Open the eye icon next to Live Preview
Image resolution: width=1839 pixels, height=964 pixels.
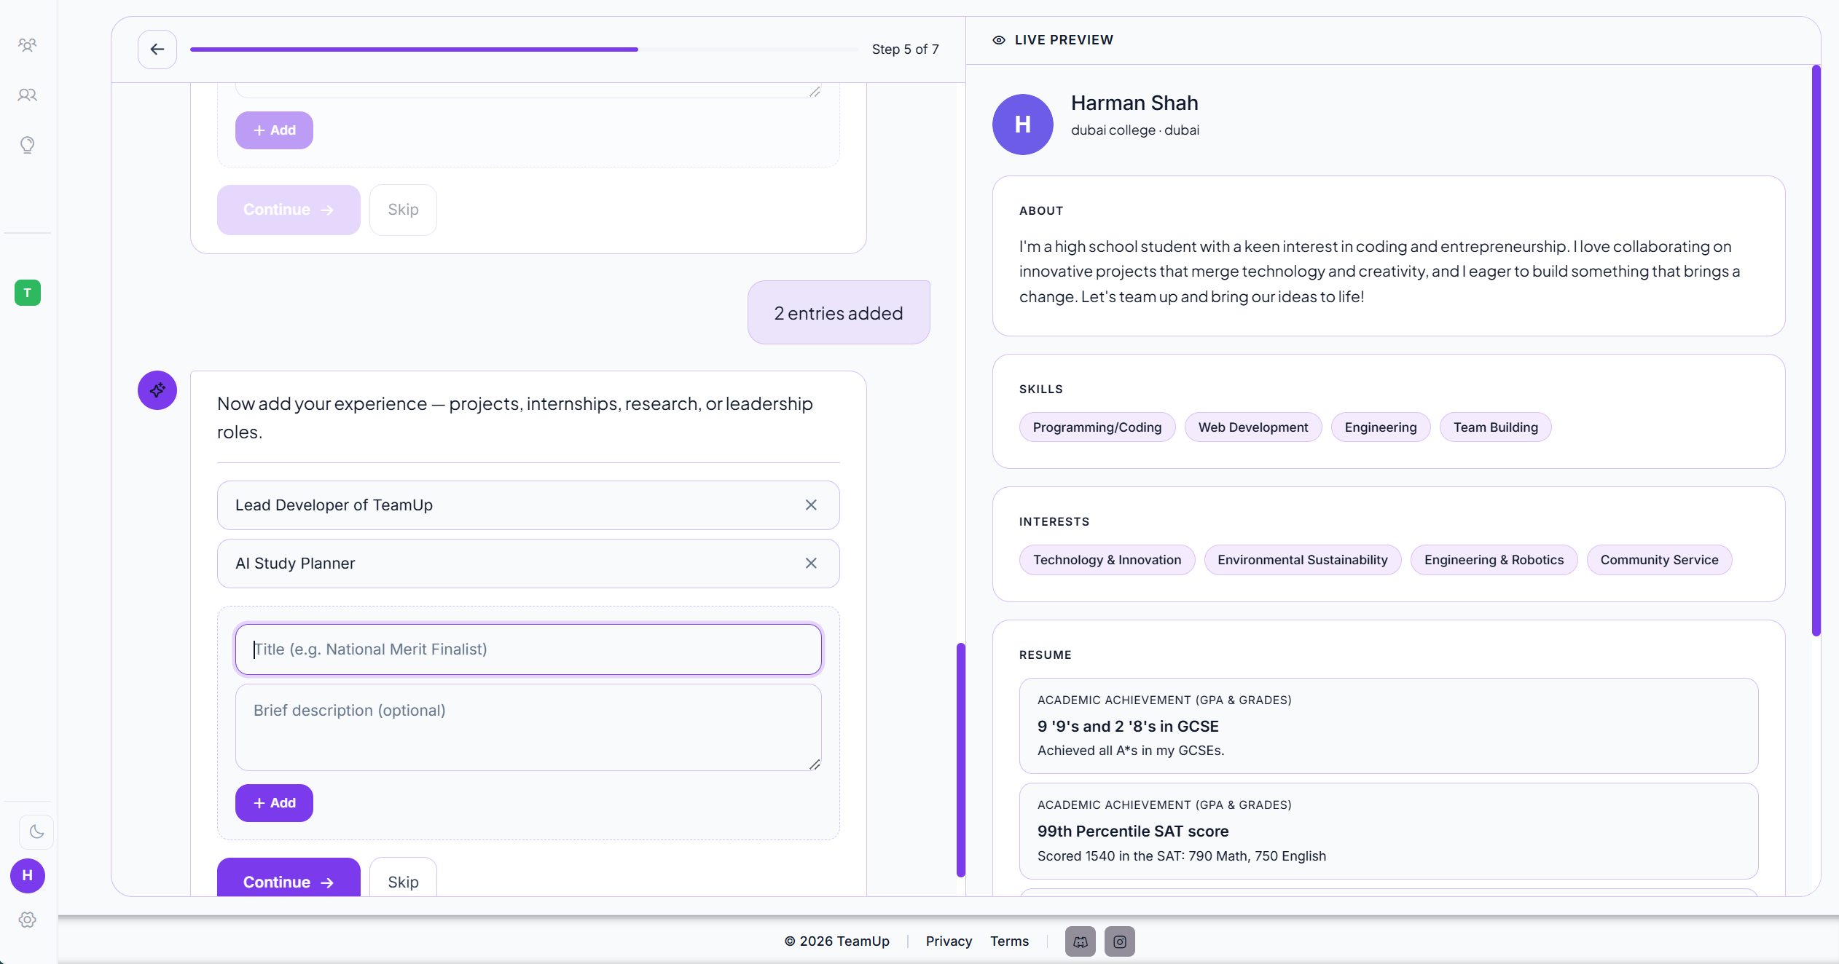999,39
